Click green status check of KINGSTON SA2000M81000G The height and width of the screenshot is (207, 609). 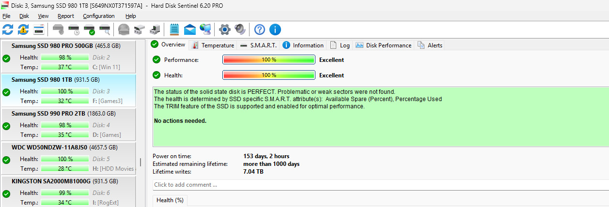pyautogui.click(x=6, y=194)
